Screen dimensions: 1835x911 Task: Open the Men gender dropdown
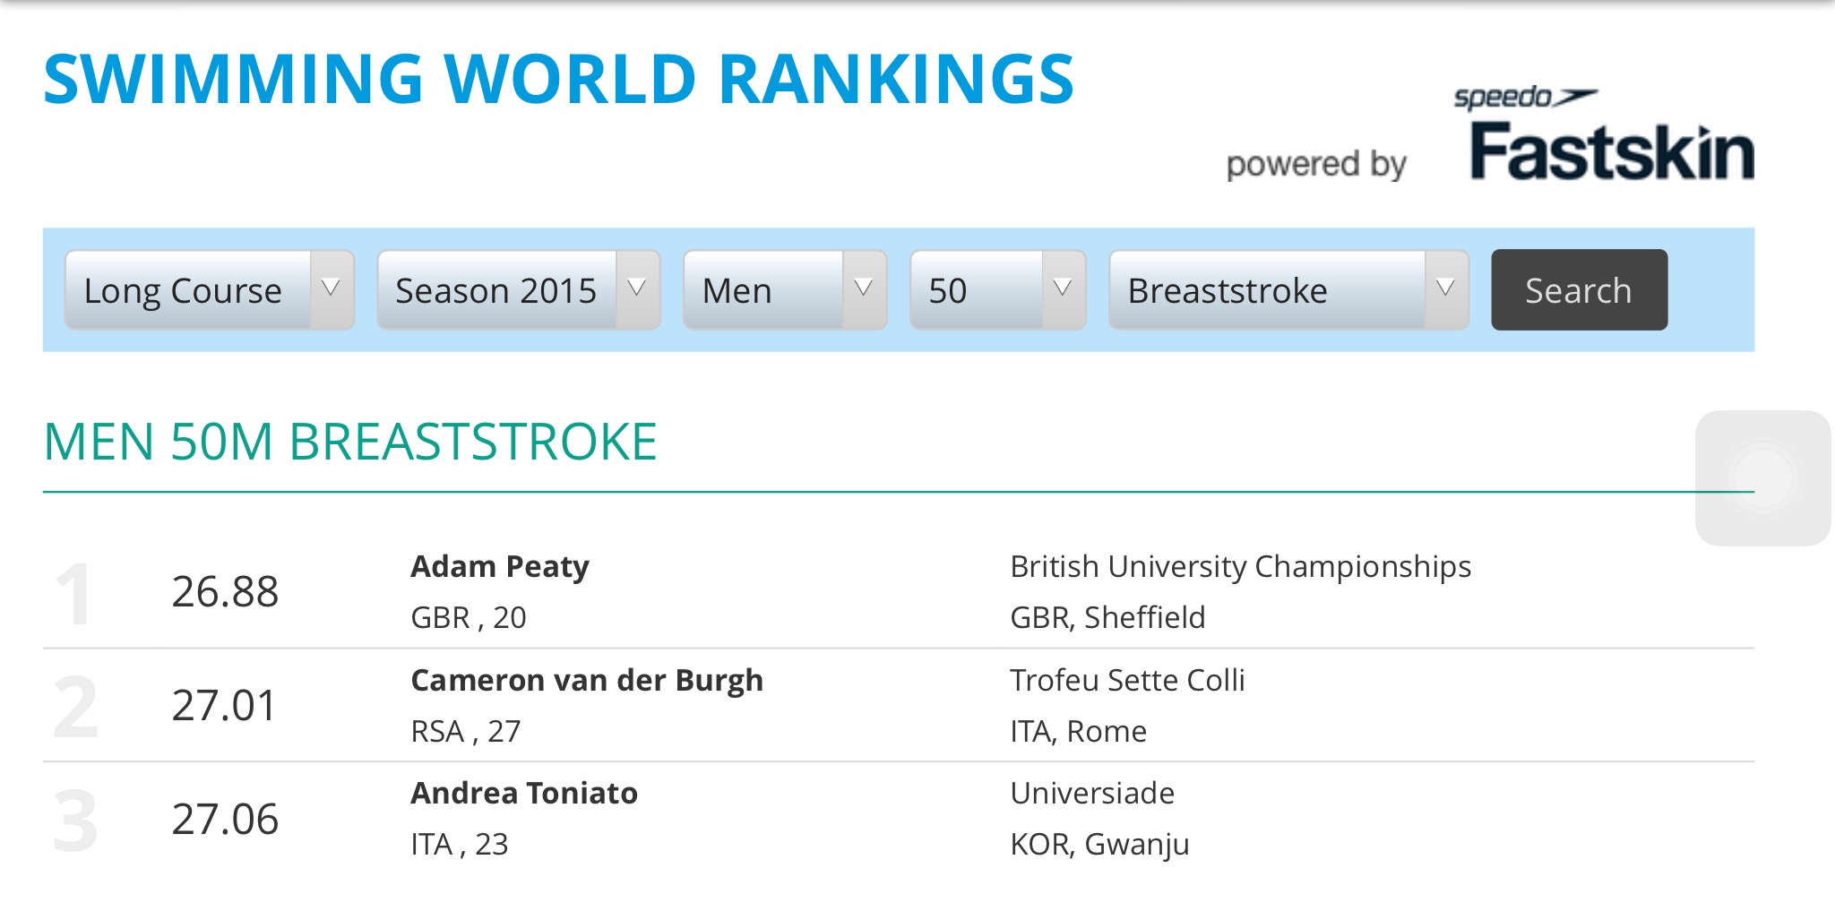point(785,290)
